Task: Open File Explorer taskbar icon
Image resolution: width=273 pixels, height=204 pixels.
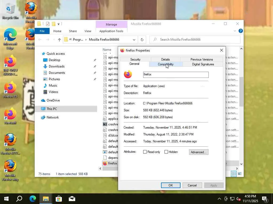Action: (x=46, y=199)
